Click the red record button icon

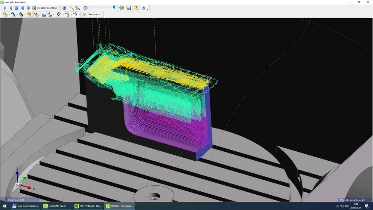pos(64,8)
